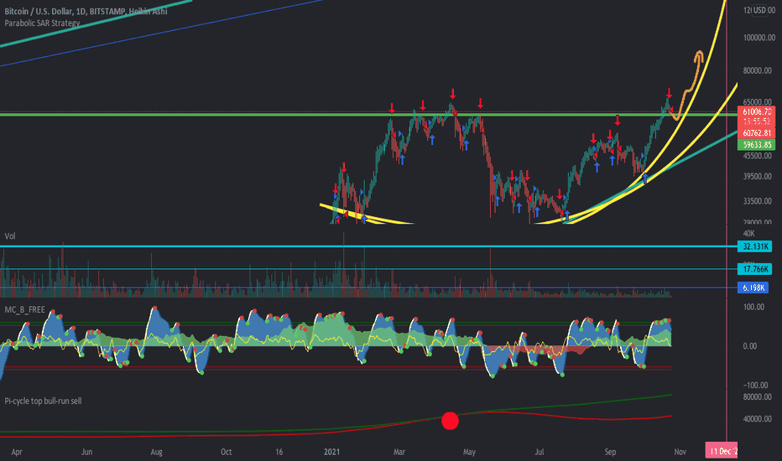The width and height of the screenshot is (782, 461).
Task: Select the 32.131K volume level label
Action: tap(754, 246)
